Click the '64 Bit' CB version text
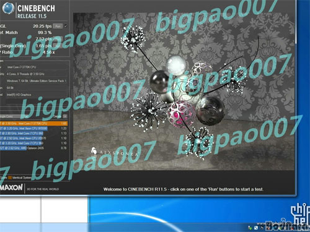The image size is (310, 232). (10, 88)
